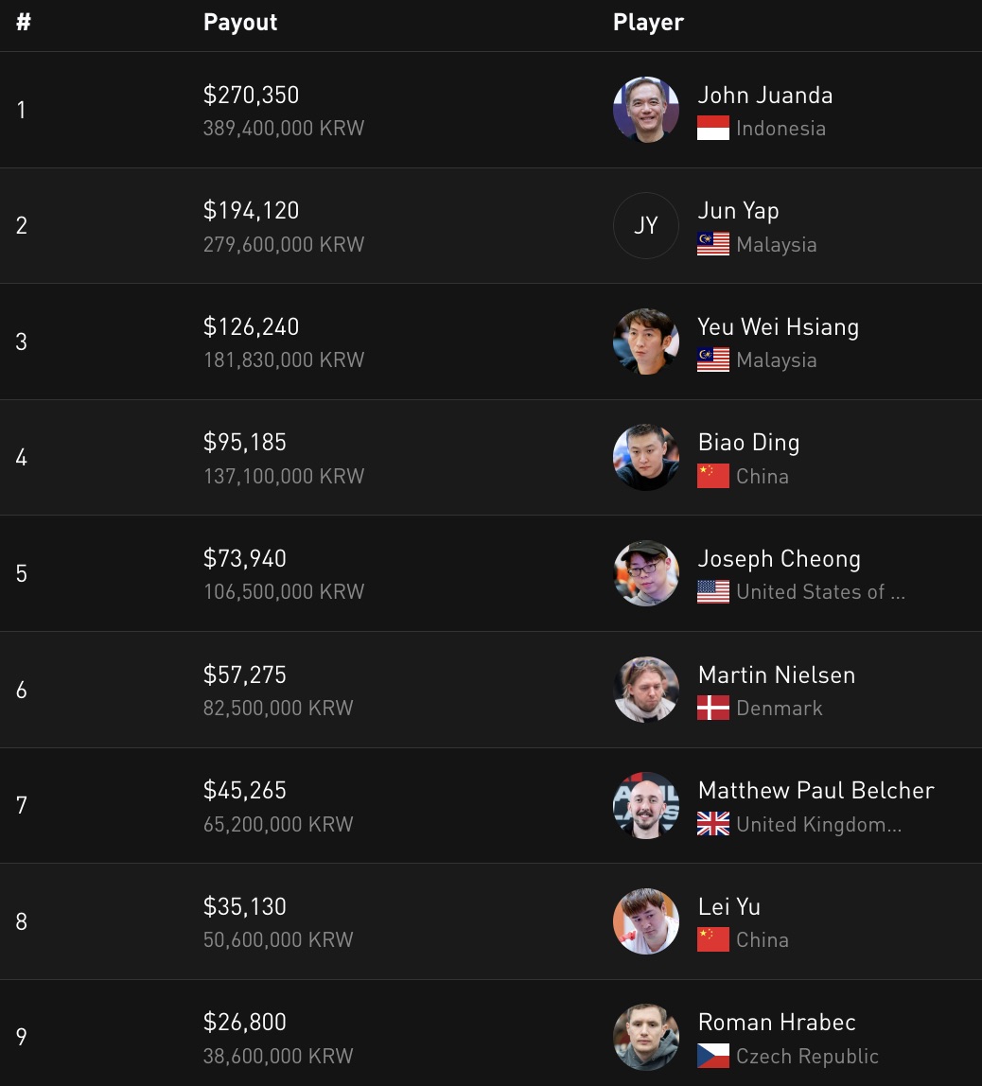The width and height of the screenshot is (982, 1086).
Task: Click John Juanda's profile photo
Action: [x=646, y=110]
